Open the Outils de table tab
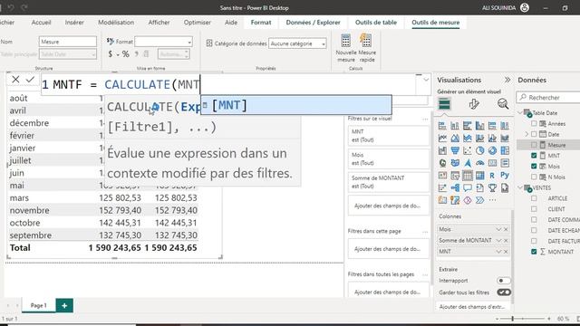 [x=376, y=22]
